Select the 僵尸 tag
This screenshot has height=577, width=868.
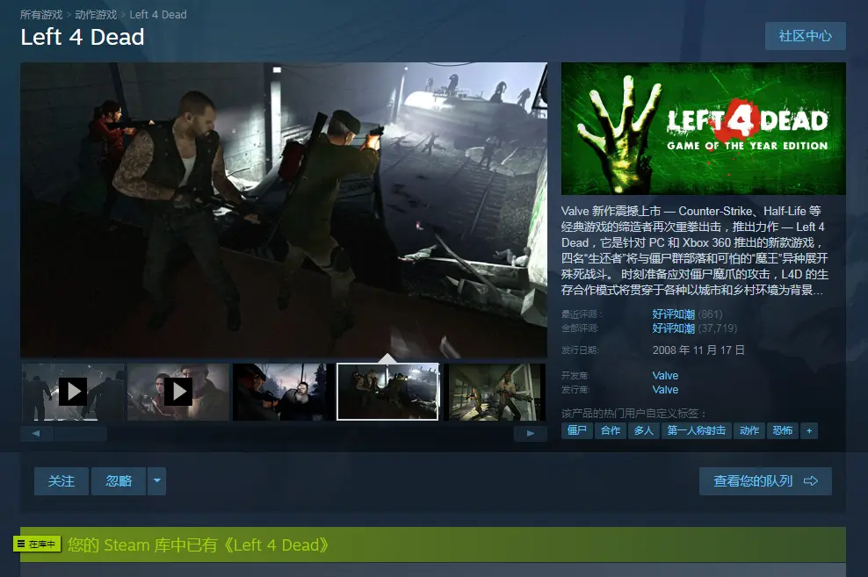point(577,430)
